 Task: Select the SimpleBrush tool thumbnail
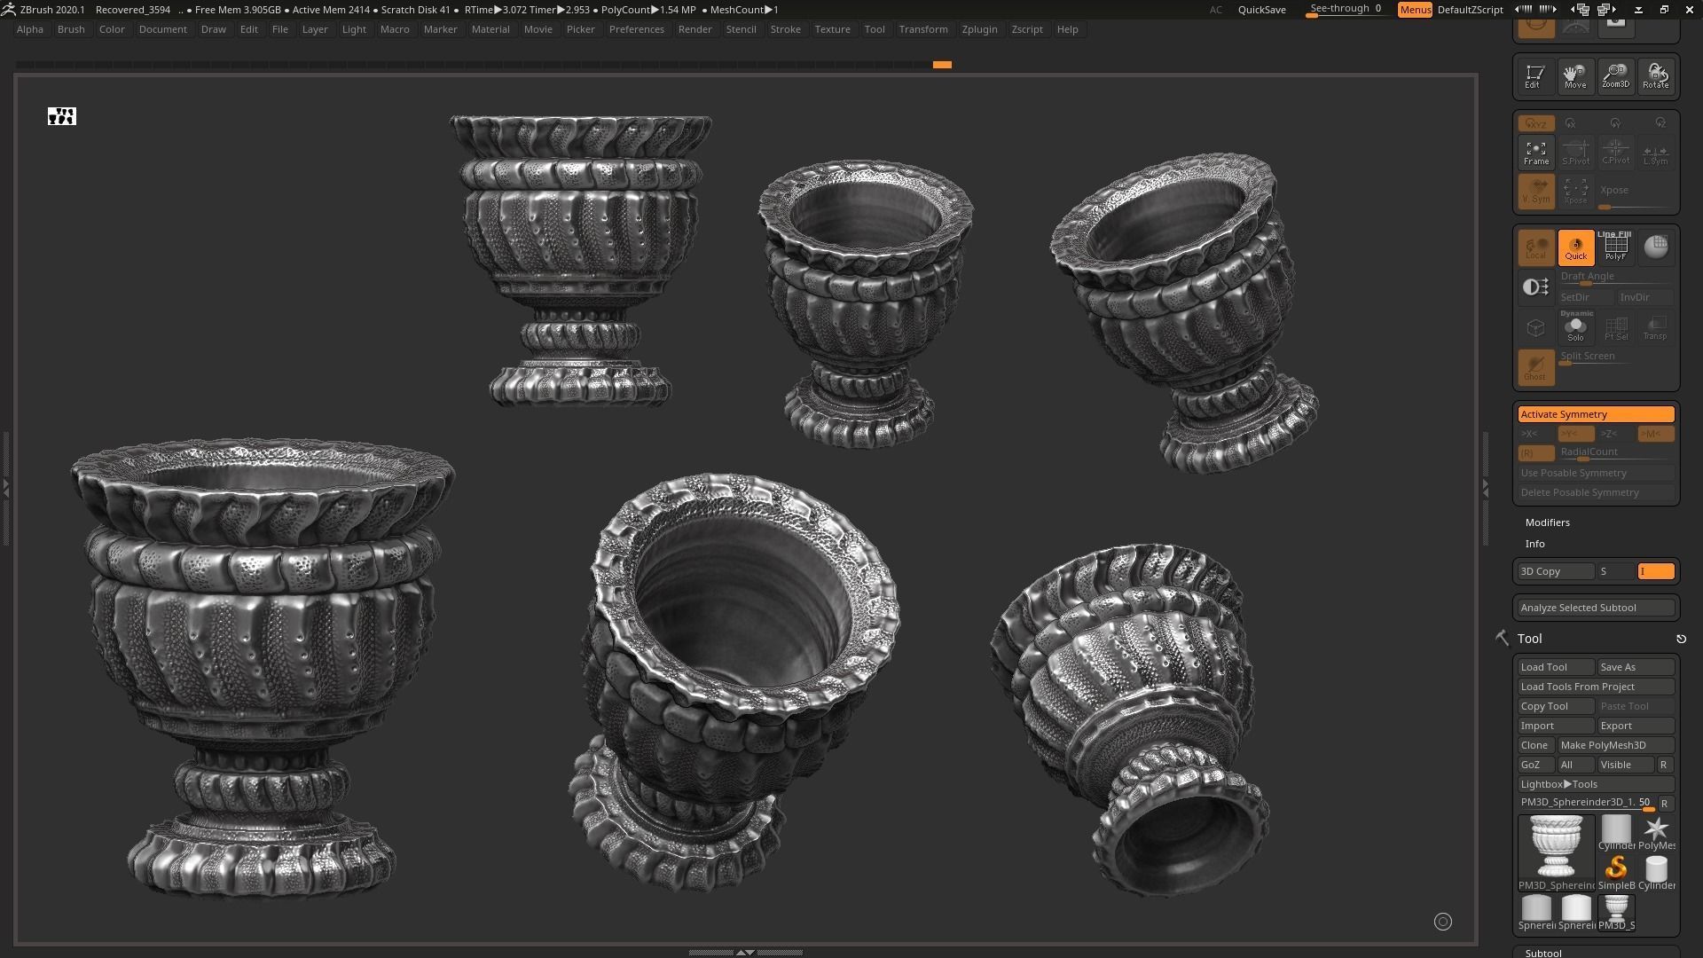click(1616, 873)
